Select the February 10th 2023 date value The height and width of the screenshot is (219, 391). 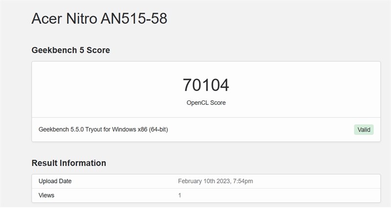216,181
